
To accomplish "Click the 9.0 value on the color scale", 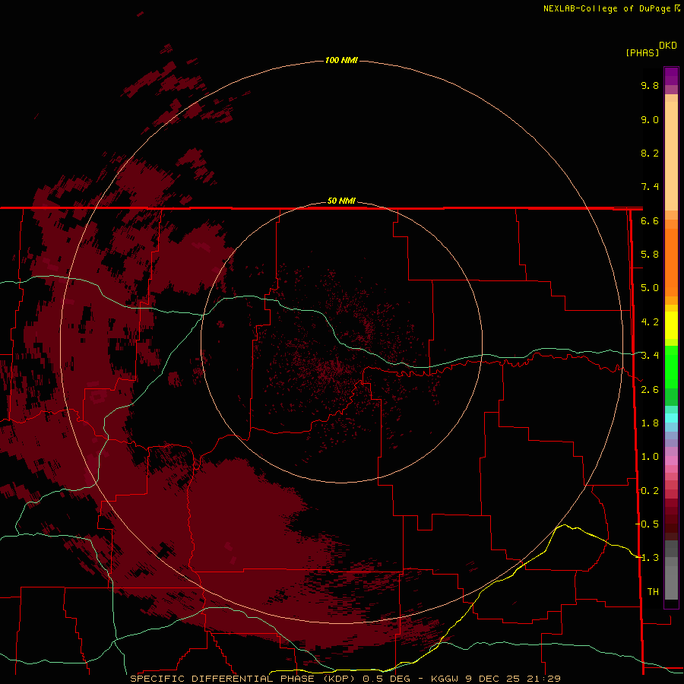I will click(x=650, y=119).
